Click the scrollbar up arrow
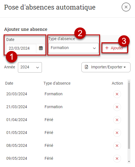This screenshot has width=135, height=167. click(129, 81)
